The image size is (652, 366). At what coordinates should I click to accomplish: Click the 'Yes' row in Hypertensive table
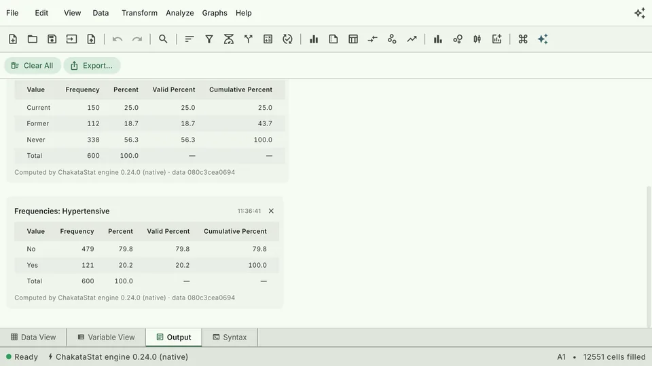(147, 265)
